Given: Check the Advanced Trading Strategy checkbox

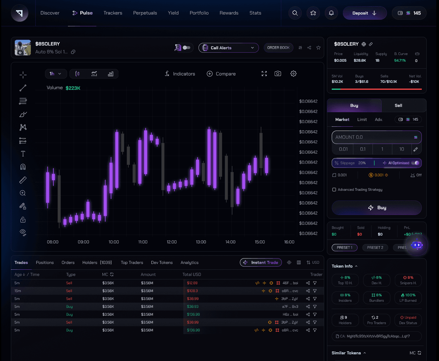Looking at the screenshot, I should pos(334,190).
